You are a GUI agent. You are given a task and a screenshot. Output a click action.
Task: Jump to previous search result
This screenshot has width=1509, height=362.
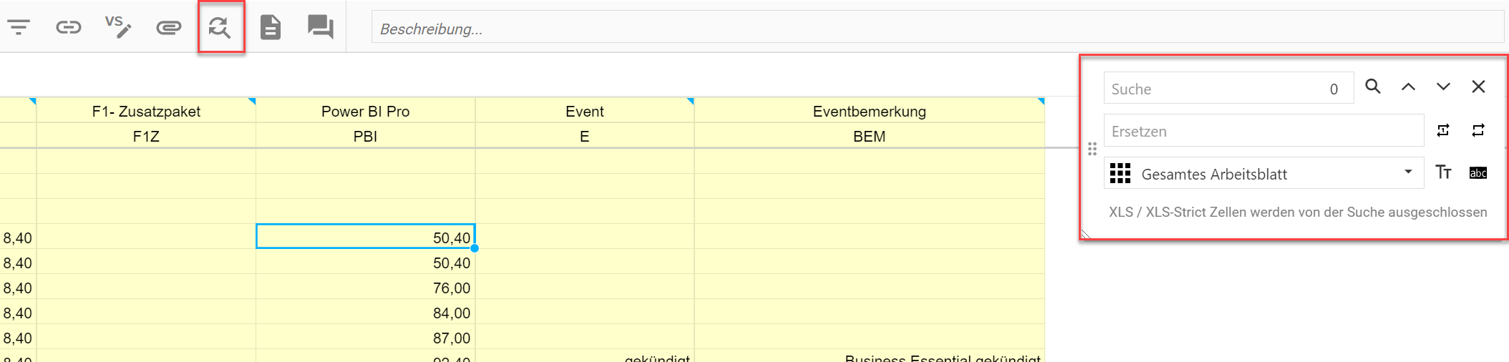[x=1408, y=87]
